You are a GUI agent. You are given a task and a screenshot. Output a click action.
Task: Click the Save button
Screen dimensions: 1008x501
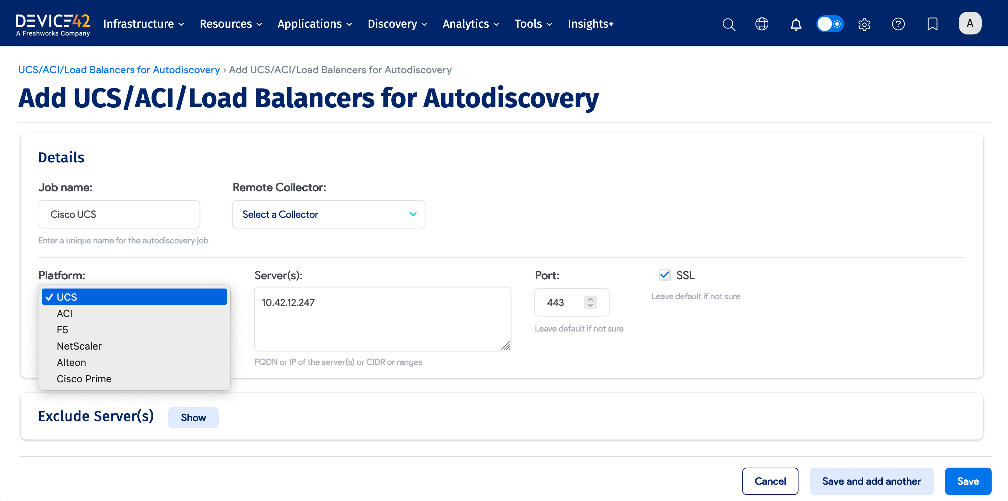[968, 481]
